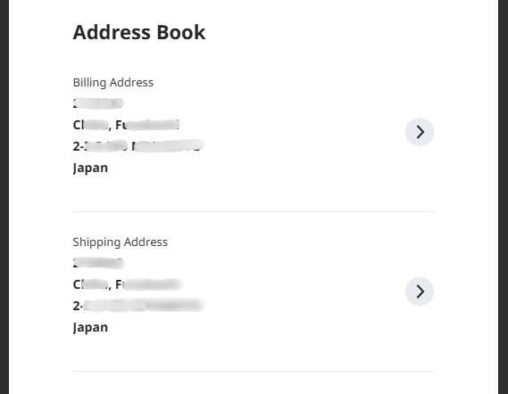Viewport: 508px width, 394px height.
Task: Click Japan in the shipping address
Action: (x=90, y=327)
